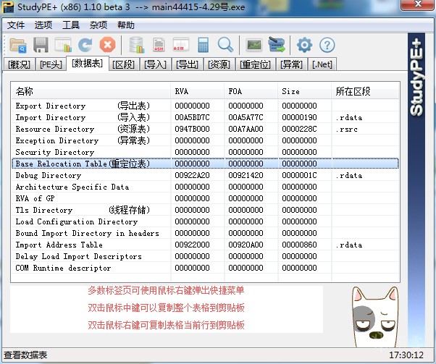Open the 杂项 menu

(x=98, y=25)
